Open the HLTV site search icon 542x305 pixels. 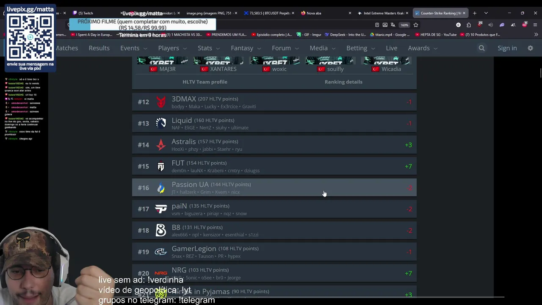pos(481,48)
